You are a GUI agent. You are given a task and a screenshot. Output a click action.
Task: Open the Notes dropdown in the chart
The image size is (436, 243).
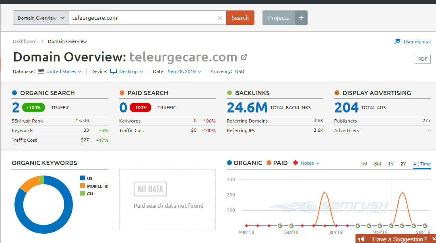pos(310,163)
